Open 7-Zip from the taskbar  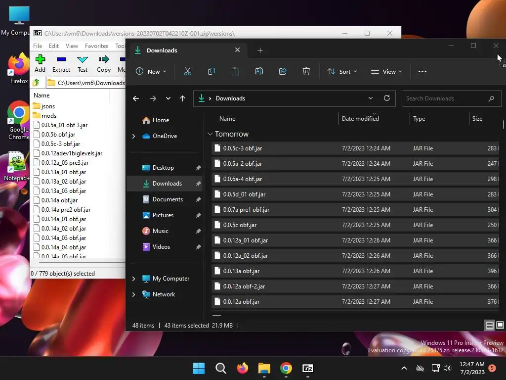[x=308, y=368]
